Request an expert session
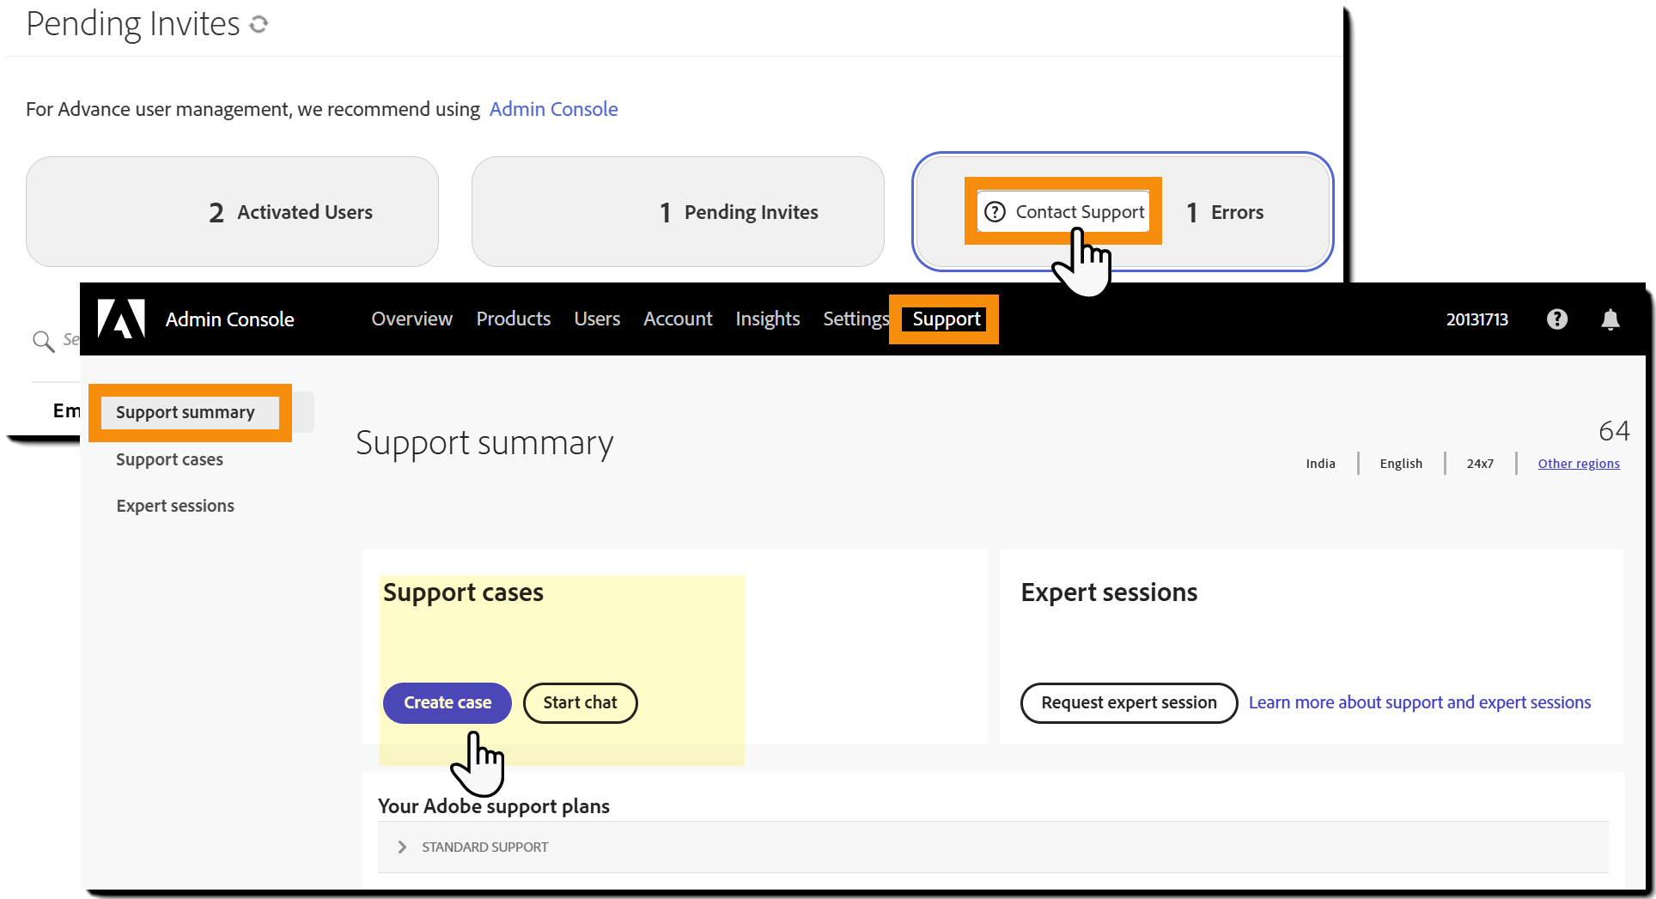The image size is (1656, 899). [x=1128, y=702]
